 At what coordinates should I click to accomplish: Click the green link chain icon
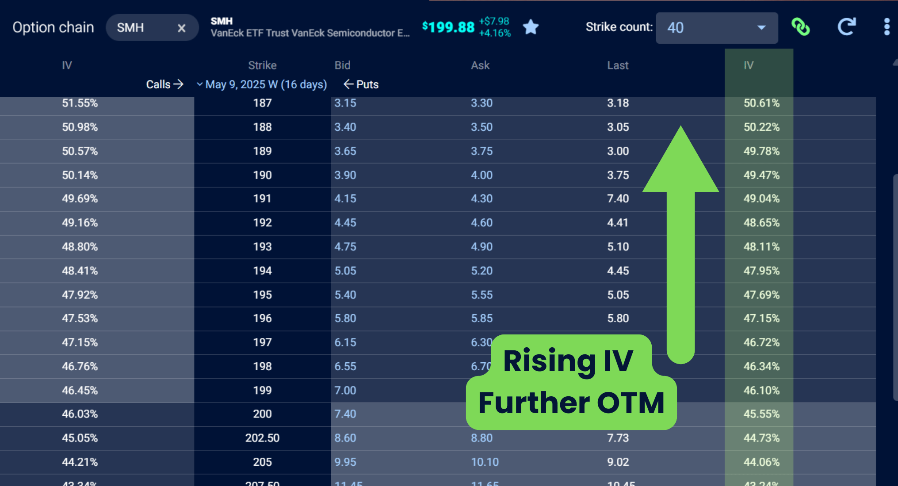point(800,27)
